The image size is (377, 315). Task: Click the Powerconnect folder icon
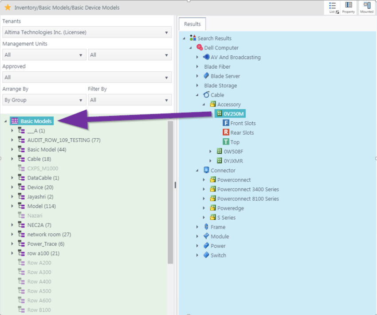(x=213, y=179)
